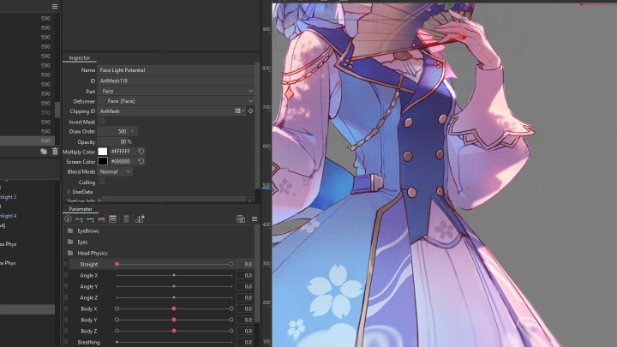Click the Clipping ID target picker icon
This screenshot has height=347, width=617.
pos(250,111)
